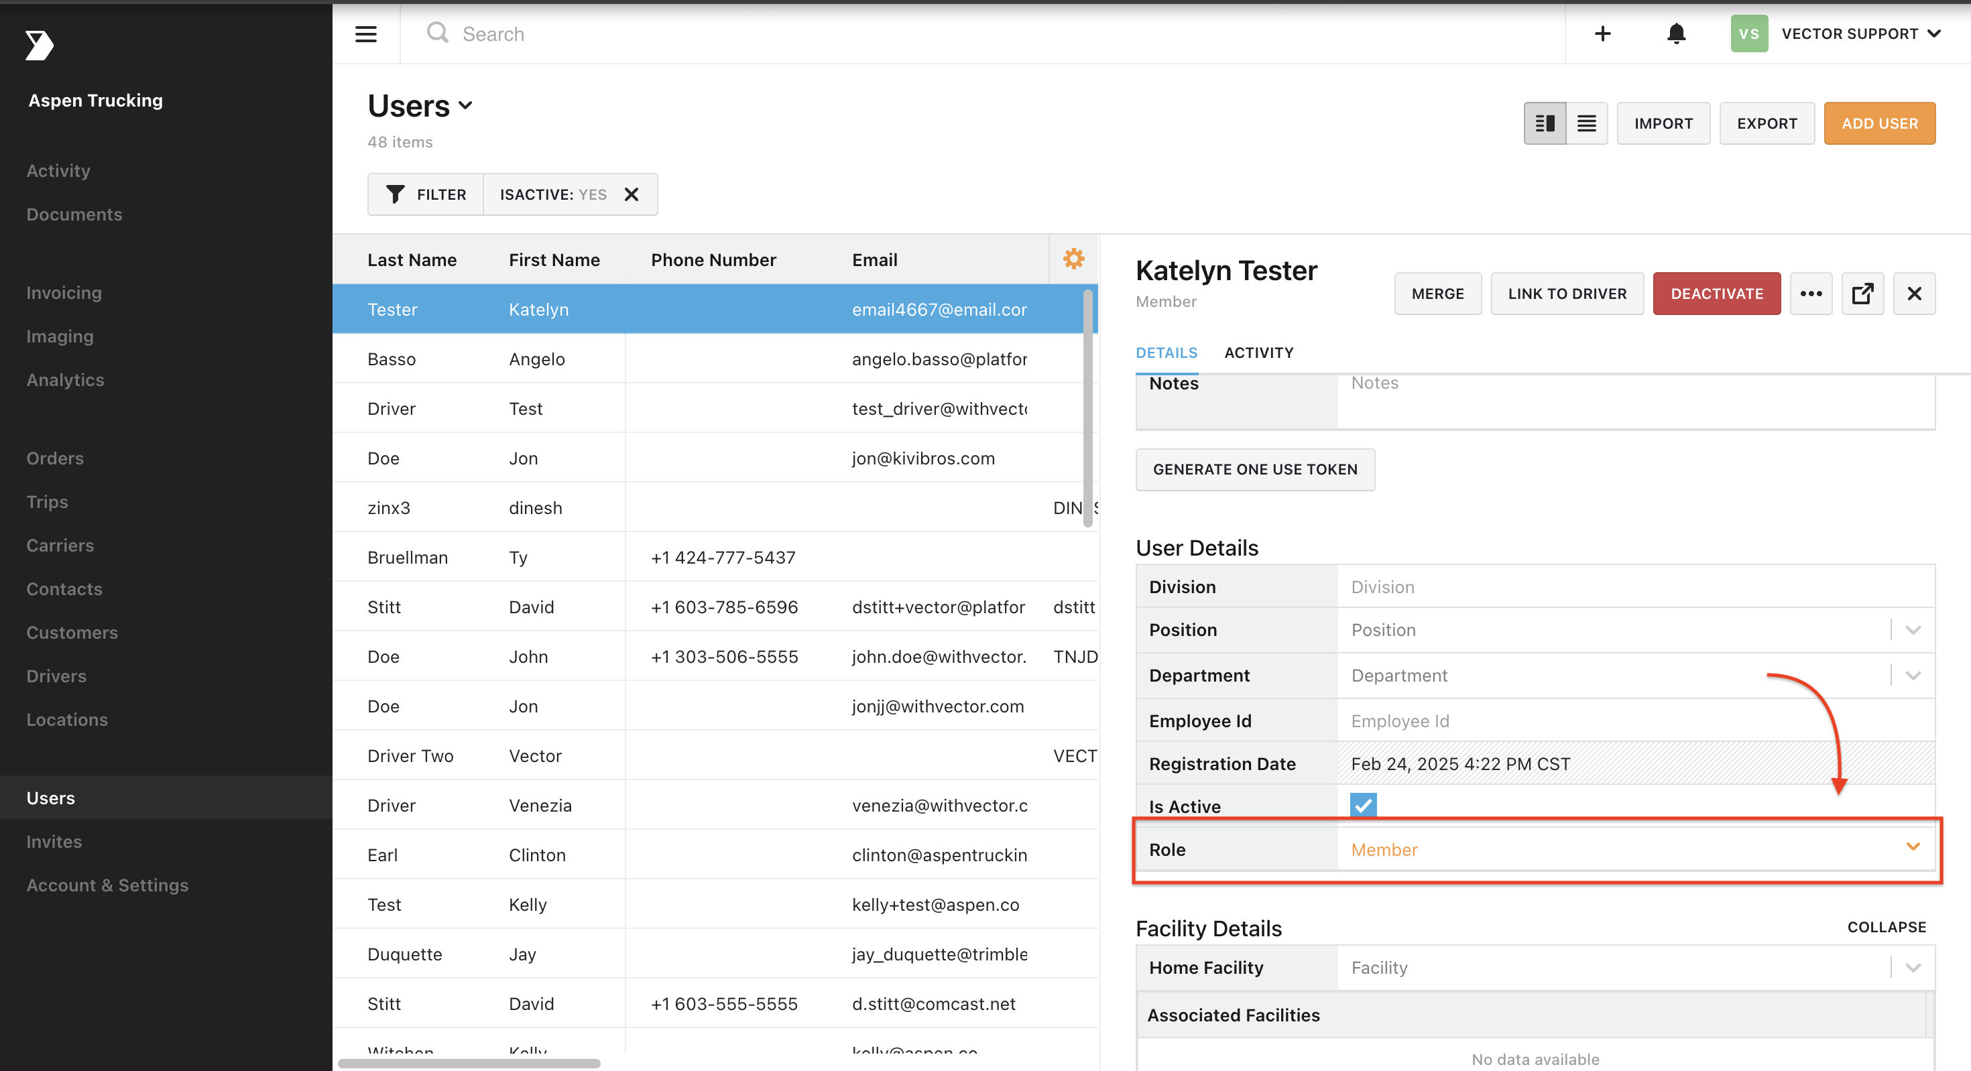Open column settings gear icon

point(1073,259)
